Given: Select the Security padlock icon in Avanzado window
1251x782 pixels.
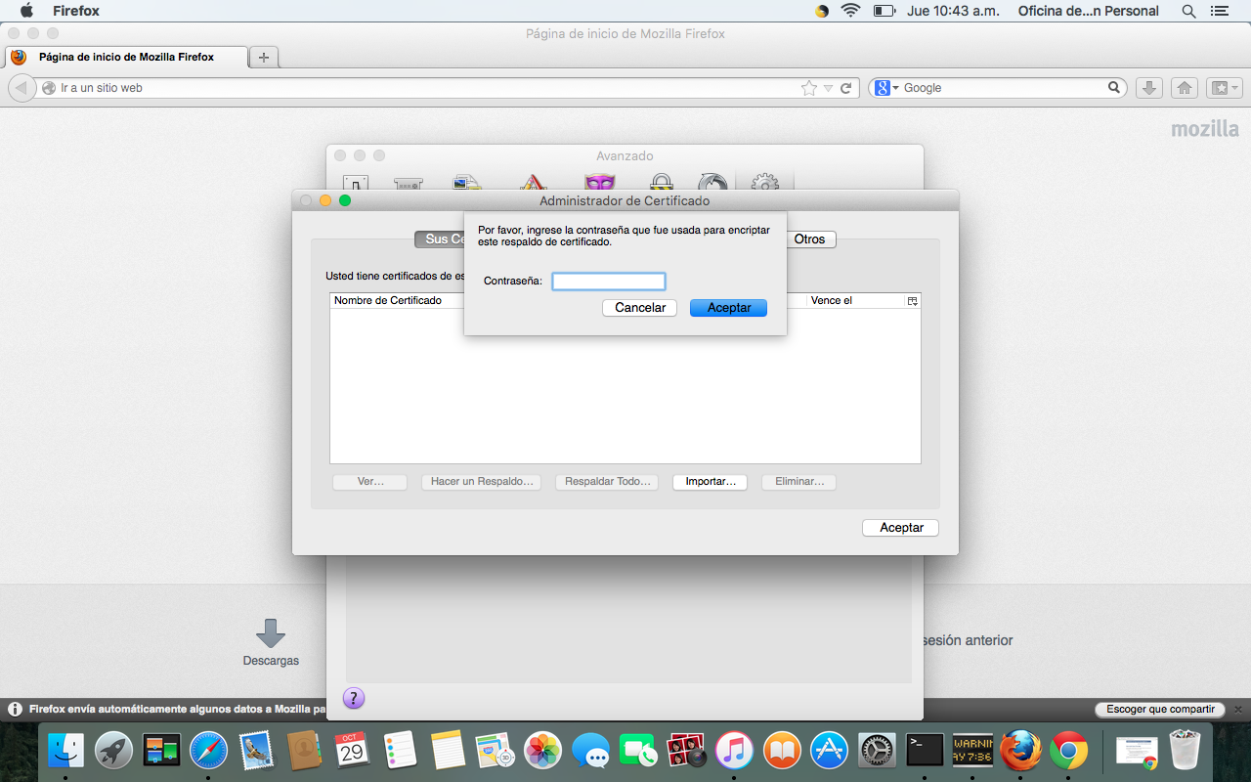Looking at the screenshot, I should click(x=662, y=183).
